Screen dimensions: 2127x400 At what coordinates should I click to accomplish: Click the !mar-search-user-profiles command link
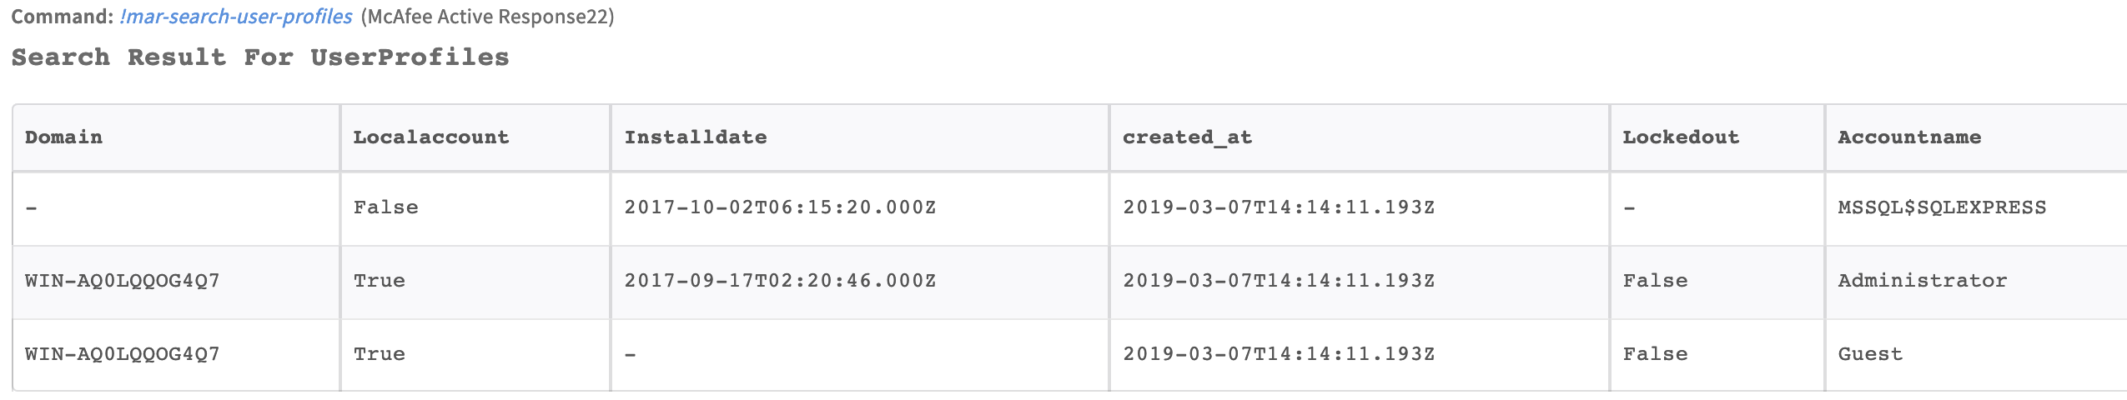click(x=235, y=17)
